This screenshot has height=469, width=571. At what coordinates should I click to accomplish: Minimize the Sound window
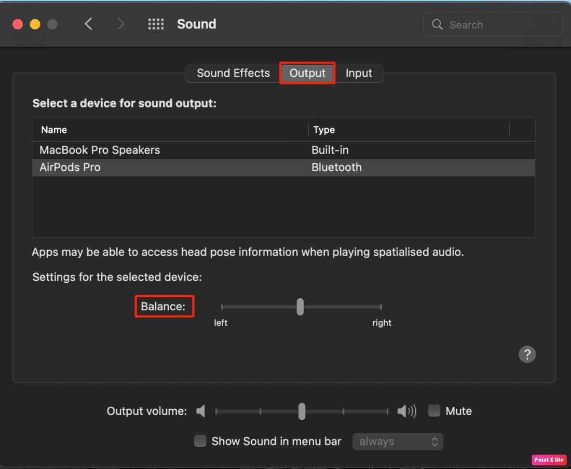coord(35,24)
